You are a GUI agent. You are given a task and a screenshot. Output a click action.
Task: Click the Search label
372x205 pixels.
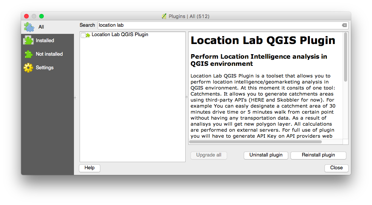click(x=87, y=25)
